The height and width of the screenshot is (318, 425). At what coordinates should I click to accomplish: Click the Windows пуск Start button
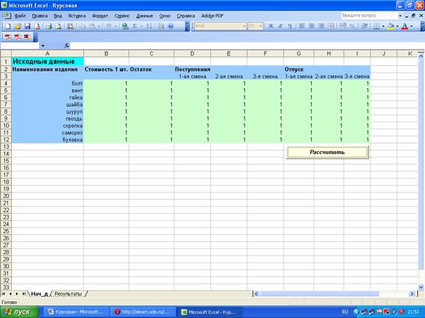pos(19,312)
